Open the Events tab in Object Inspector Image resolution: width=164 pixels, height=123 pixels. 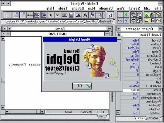141,118
